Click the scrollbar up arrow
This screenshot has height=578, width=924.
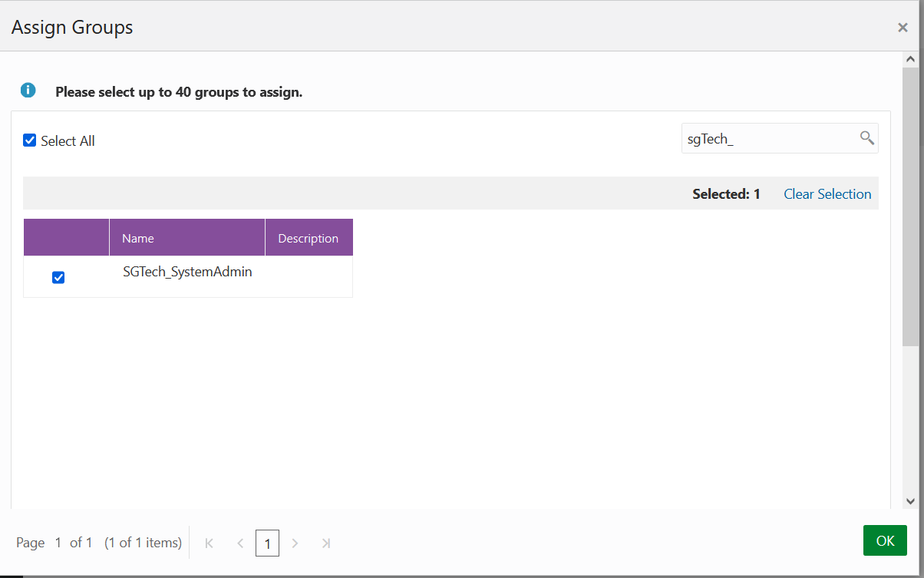pyautogui.click(x=911, y=59)
